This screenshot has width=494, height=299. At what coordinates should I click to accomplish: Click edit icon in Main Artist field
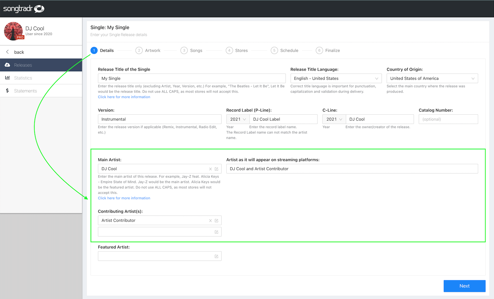[217, 169]
